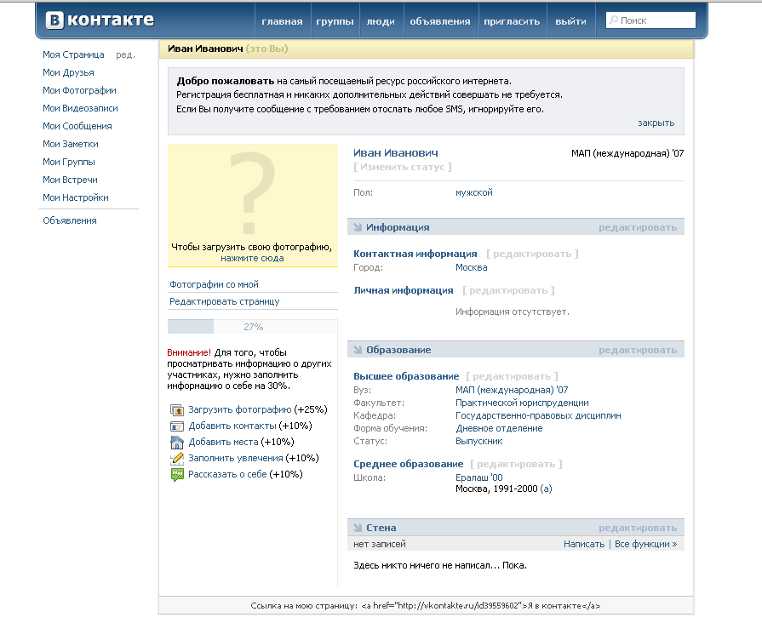762x623 pixels.
Task: Open Мои Фотографии
Action: (80, 90)
